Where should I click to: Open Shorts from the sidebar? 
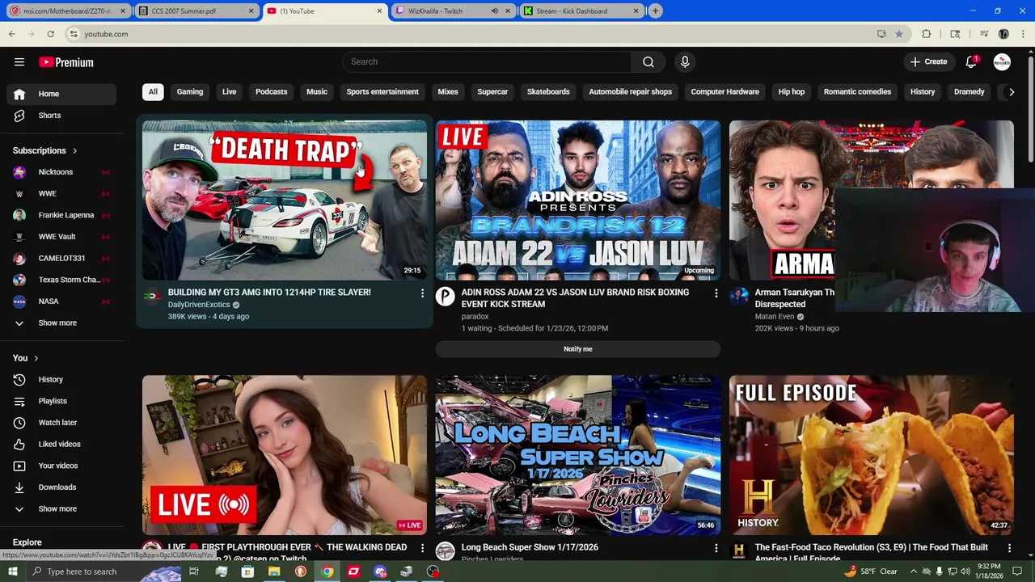(61, 116)
